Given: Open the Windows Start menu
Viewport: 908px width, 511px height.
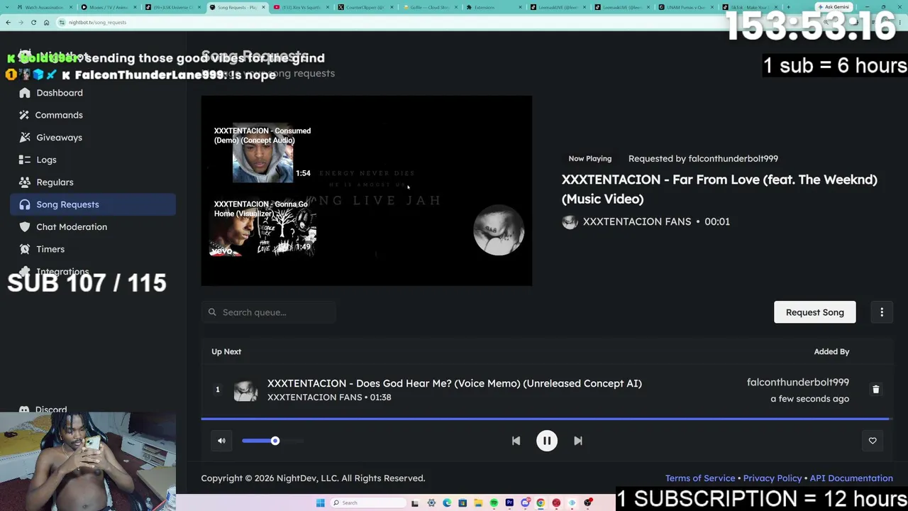Looking at the screenshot, I should click(x=321, y=503).
